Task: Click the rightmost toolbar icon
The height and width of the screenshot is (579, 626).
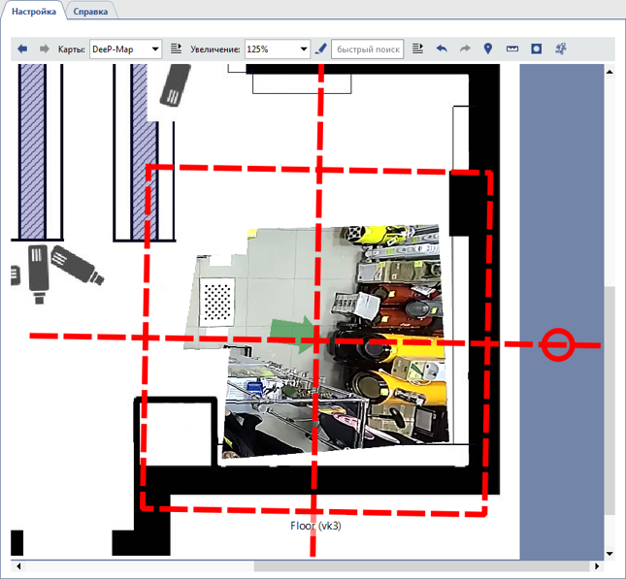Action: [560, 48]
